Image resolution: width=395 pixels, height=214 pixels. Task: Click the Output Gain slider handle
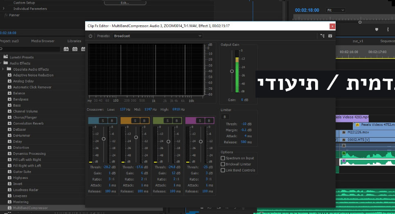coord(232,71)
